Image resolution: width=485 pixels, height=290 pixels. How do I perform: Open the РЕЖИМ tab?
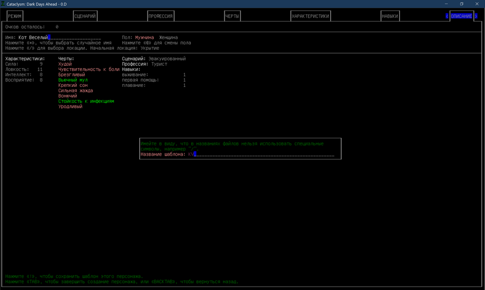click(14, 16)
